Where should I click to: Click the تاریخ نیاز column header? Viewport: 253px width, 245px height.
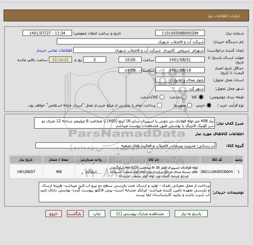[x=26, y=159]
